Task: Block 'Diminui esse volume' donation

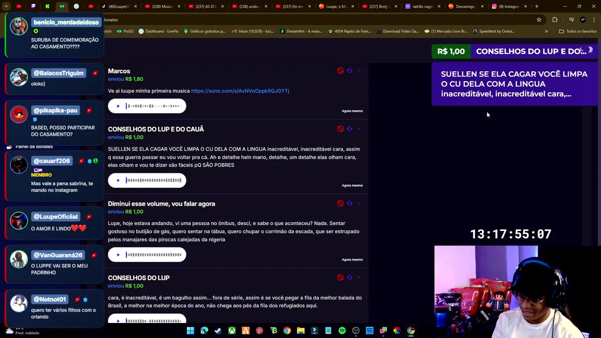Action: tap(340, 203)
